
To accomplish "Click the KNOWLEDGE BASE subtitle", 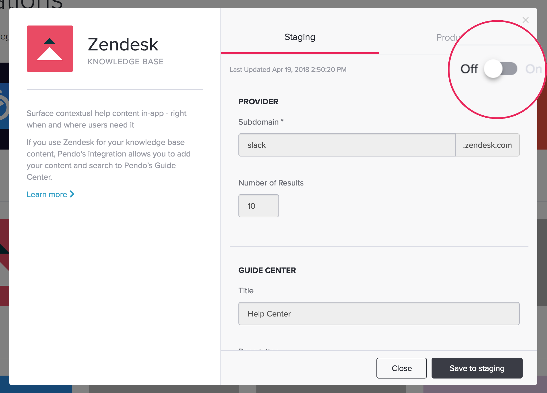I will (125, 62).
